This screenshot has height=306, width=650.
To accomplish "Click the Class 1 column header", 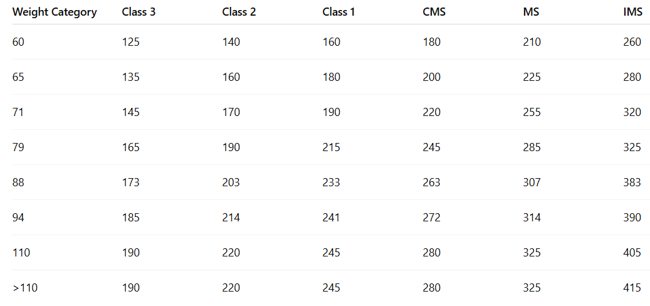I will tap(339, 12).
